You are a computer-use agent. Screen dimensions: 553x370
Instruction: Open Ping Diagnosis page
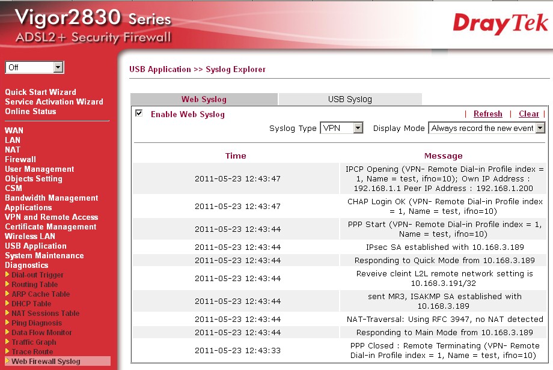[x=37, y=323]
